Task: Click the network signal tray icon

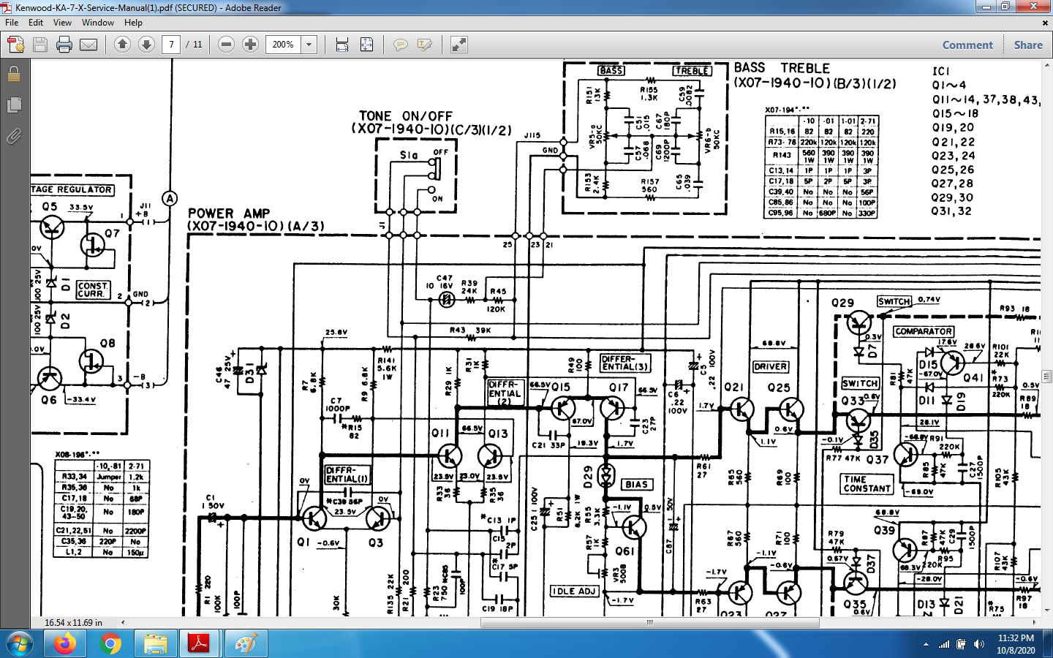Action: 944,644
